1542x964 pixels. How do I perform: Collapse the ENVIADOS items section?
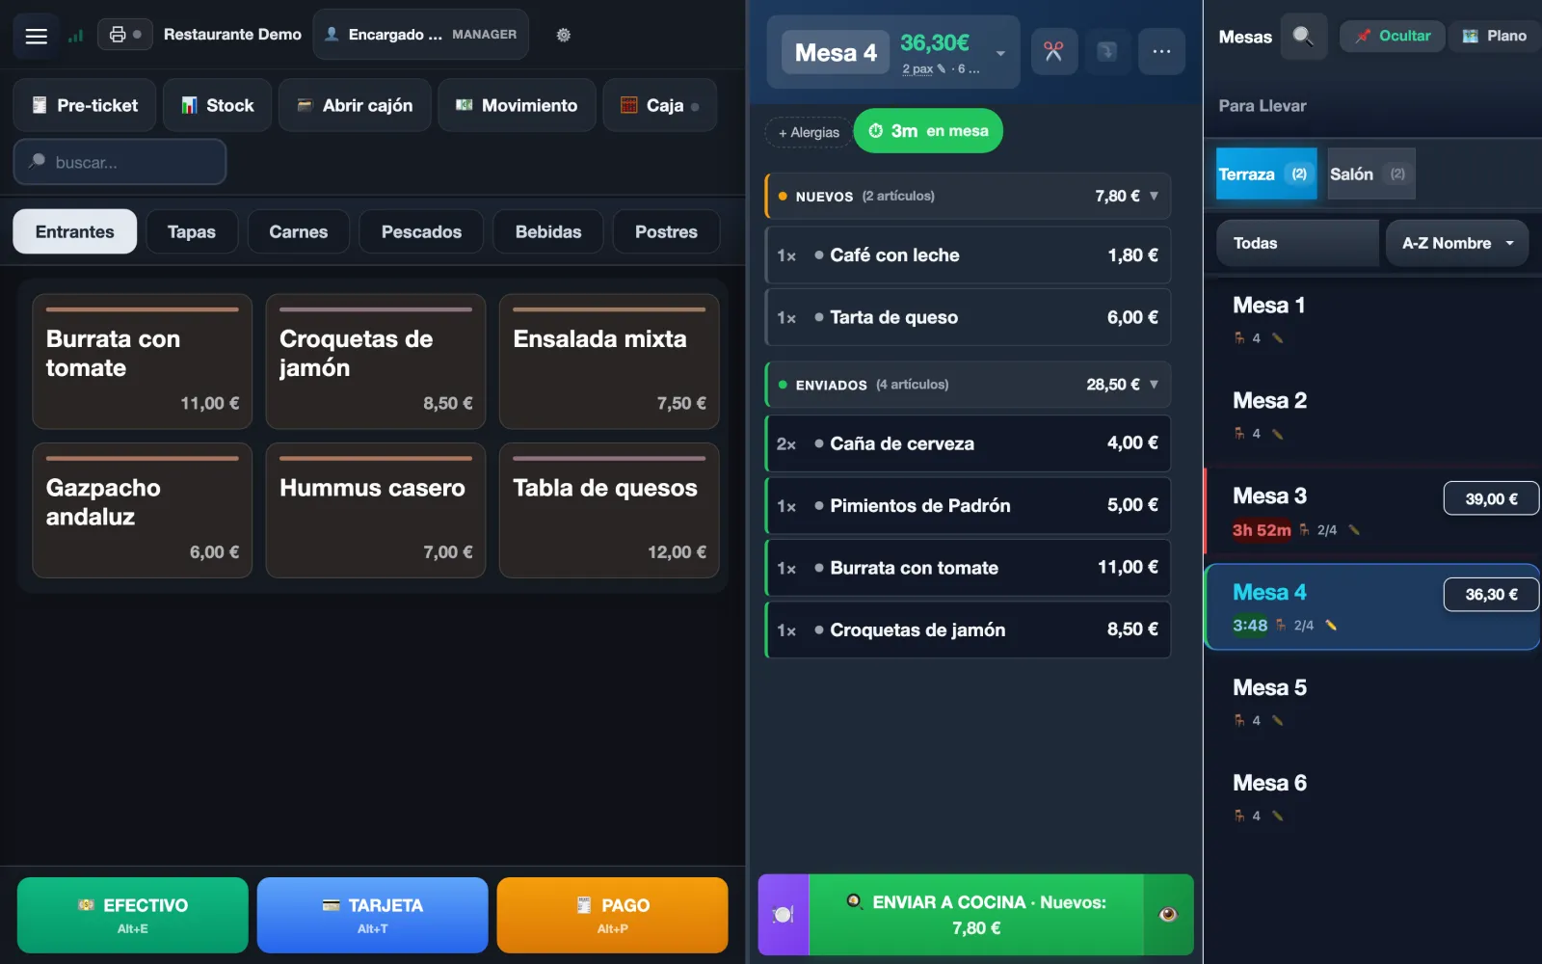(968, 385)
